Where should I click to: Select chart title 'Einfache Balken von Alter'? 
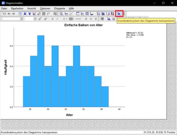pyautogui.click(x=84, y=25)
